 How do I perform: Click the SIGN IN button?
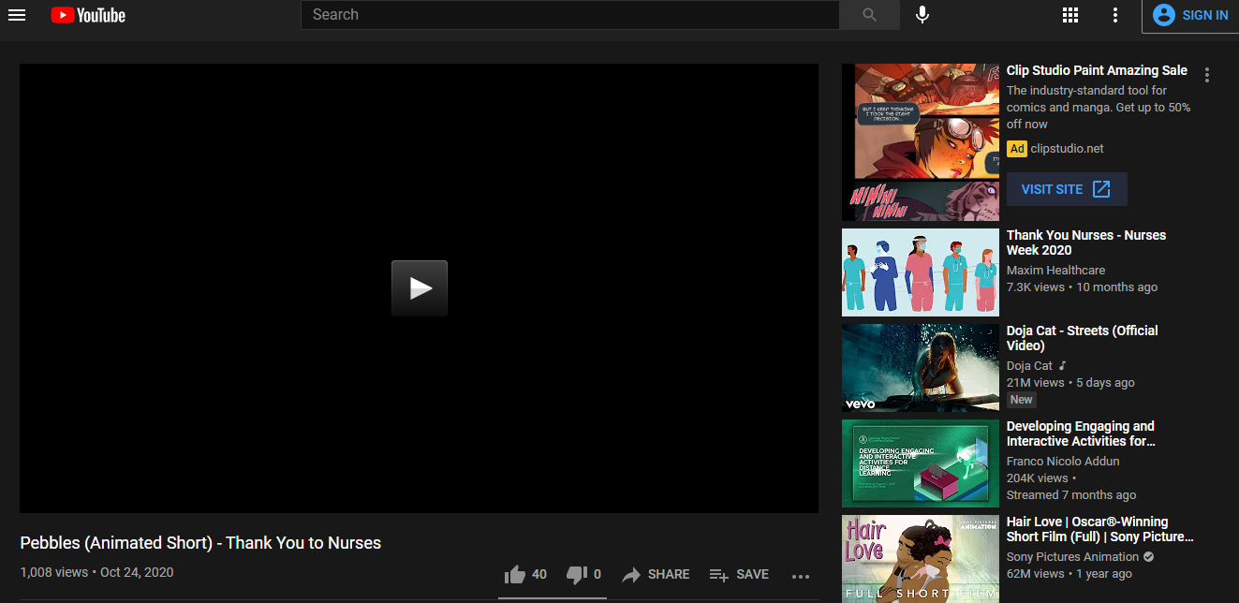pos(1190,15)
